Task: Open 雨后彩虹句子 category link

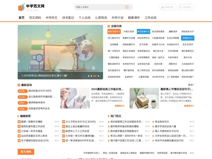Action: tap(188, 32)
